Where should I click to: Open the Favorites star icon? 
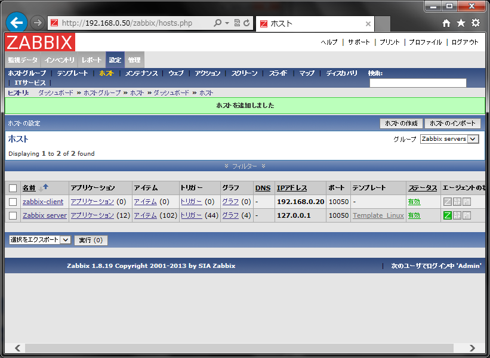(x=461, y=23)
